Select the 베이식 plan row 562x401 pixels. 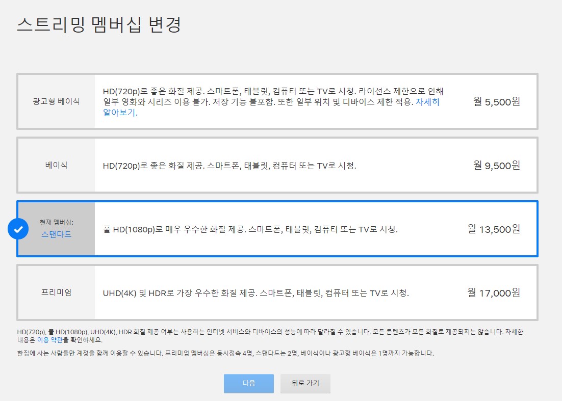(x=280, y=166)
